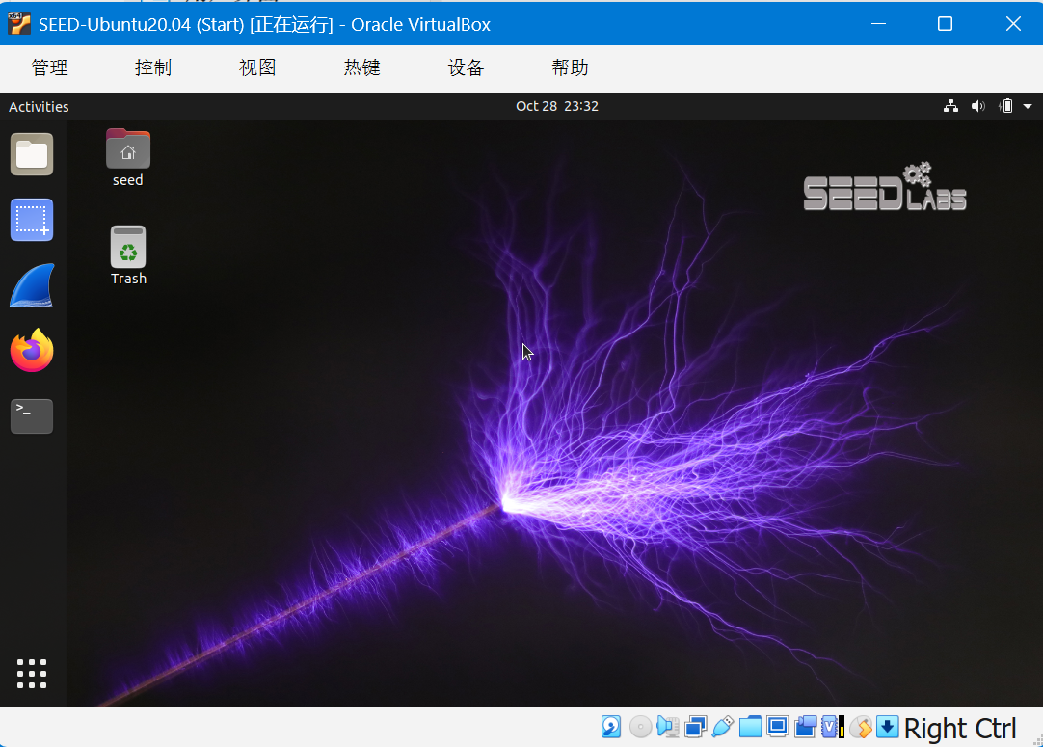Viewport: 1043px width, 747px height.
Task: Click the Right Ctrl host key indicator
Action: [960, 728]
